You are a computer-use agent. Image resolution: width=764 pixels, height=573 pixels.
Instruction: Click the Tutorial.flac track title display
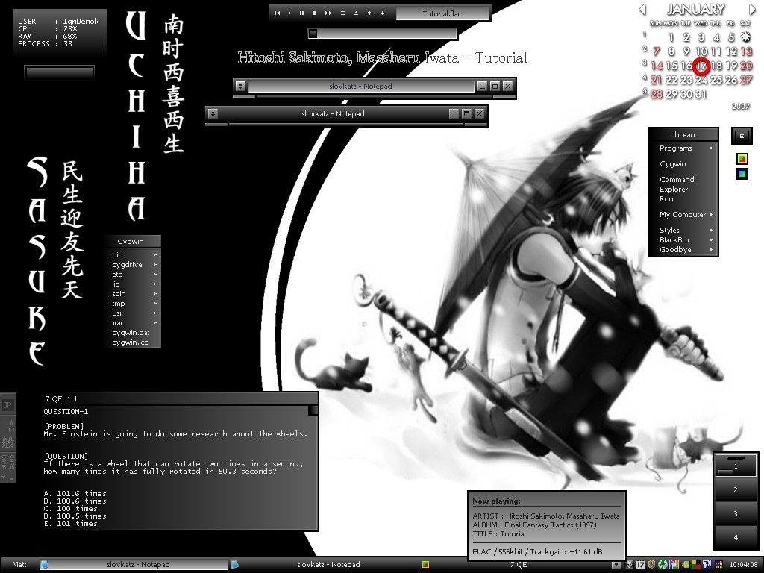click(x=442, y=13)
